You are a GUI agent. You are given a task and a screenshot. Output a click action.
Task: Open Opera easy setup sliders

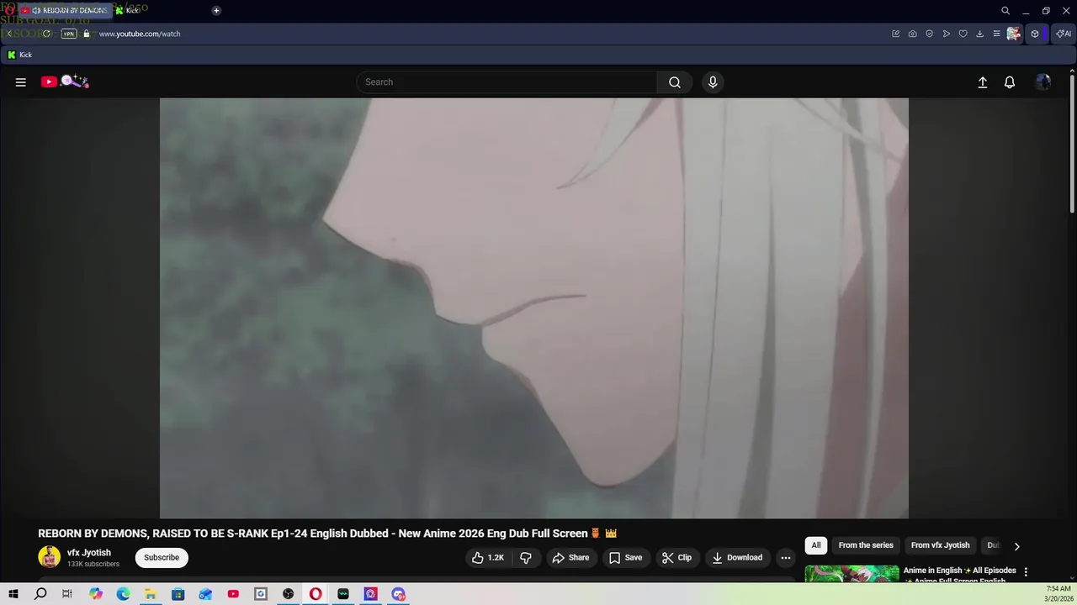[996, 34]
